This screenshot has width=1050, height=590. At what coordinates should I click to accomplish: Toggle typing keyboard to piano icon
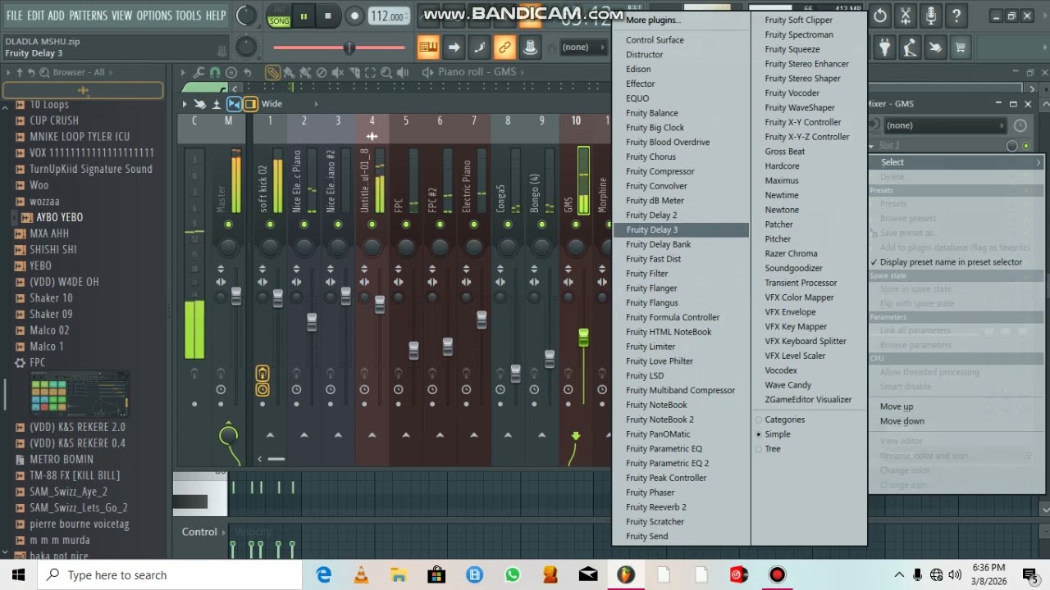pyautogui.click(x=428, y=48)
